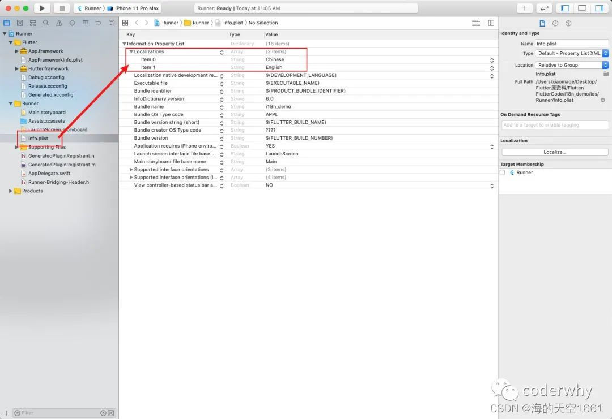Image resolution: width=612 pixels, height=419 pixels.
Task: Expand Supported interface orientations (i... row
Action: (131, 177)
